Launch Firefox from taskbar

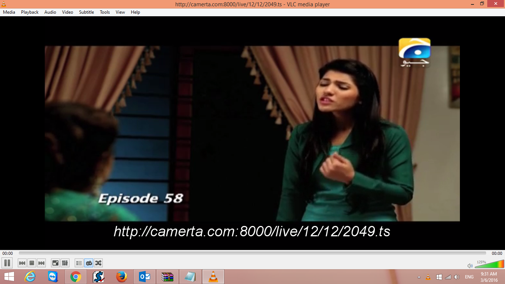[x=122, y=277]
